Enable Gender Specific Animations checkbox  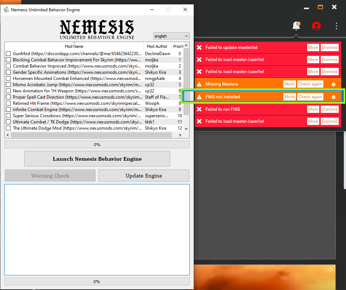pos(8,72)
